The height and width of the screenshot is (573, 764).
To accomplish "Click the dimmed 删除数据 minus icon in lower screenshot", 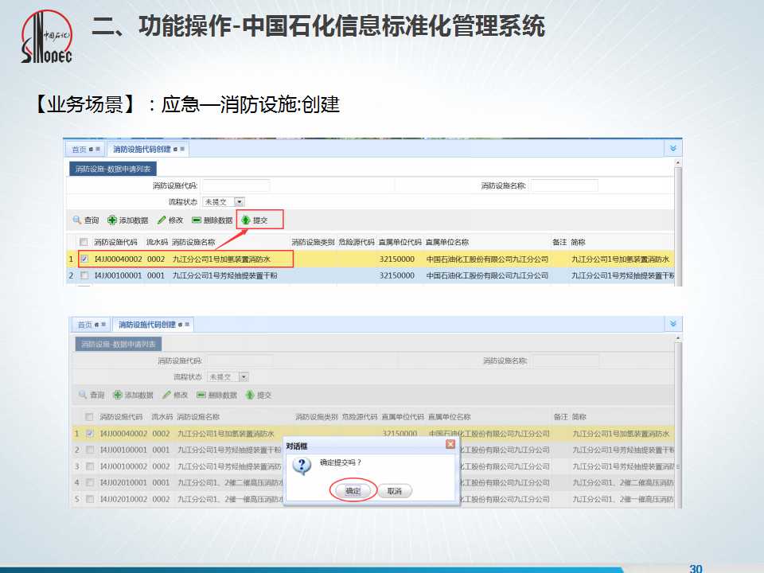I will 201,395.
